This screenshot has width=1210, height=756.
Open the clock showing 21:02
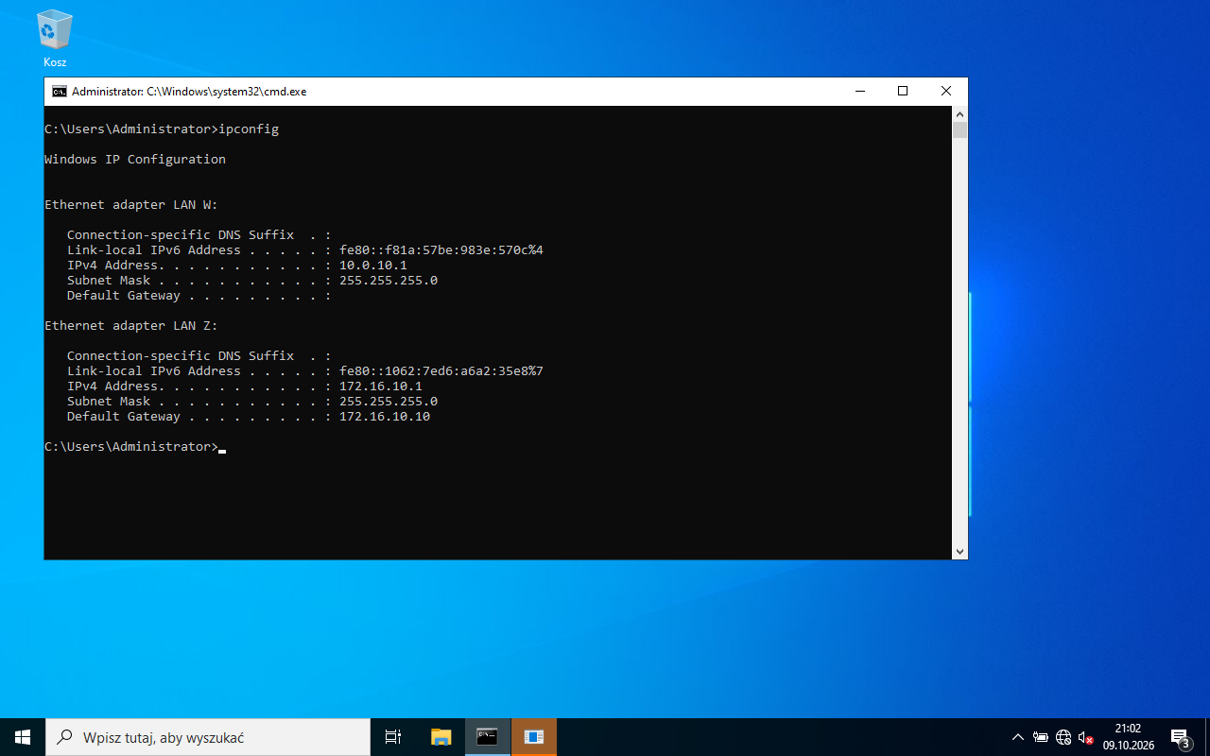pyautogui.click(x=1128, y=737)
